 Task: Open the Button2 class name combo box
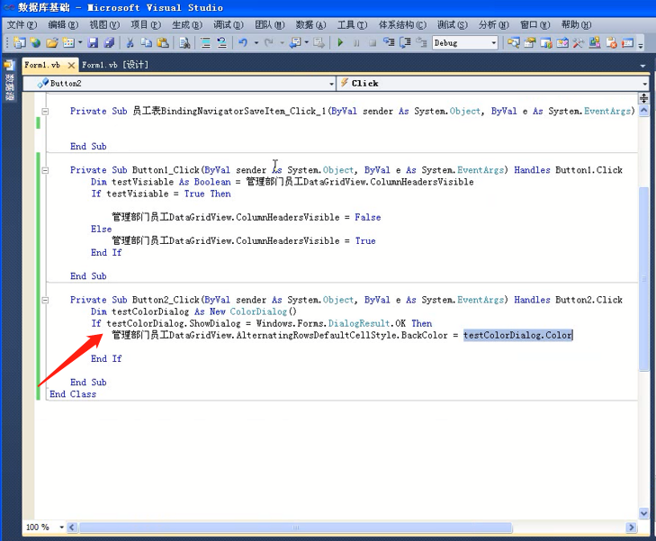point(179,83)
